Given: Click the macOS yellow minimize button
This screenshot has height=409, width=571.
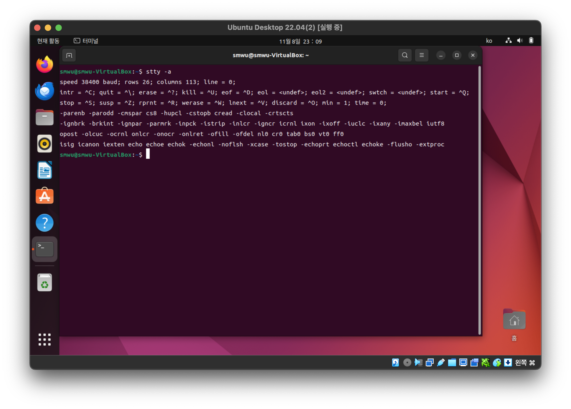Looking at the screenshot, I should (48, 28).
